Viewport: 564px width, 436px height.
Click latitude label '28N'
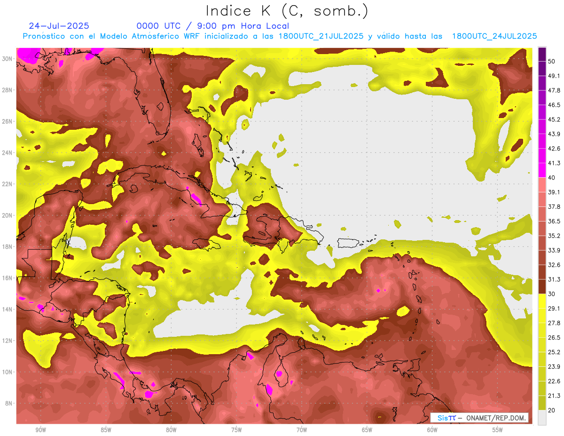(x=8, y=90)
